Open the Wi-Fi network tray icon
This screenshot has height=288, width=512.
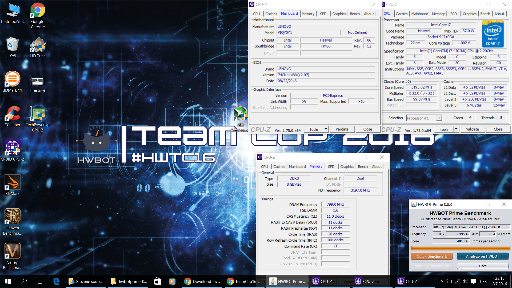coord(457,281)
